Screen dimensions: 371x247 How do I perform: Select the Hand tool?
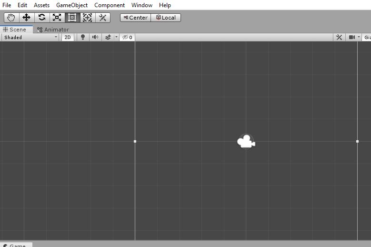[x=11, y=18]
